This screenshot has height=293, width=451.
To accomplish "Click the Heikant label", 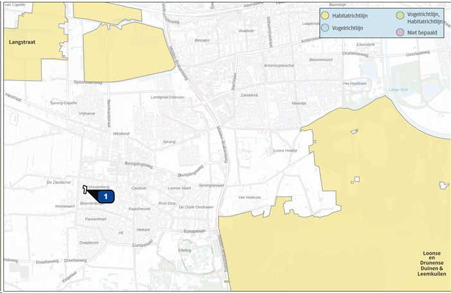I will click(x=143, y=230).
